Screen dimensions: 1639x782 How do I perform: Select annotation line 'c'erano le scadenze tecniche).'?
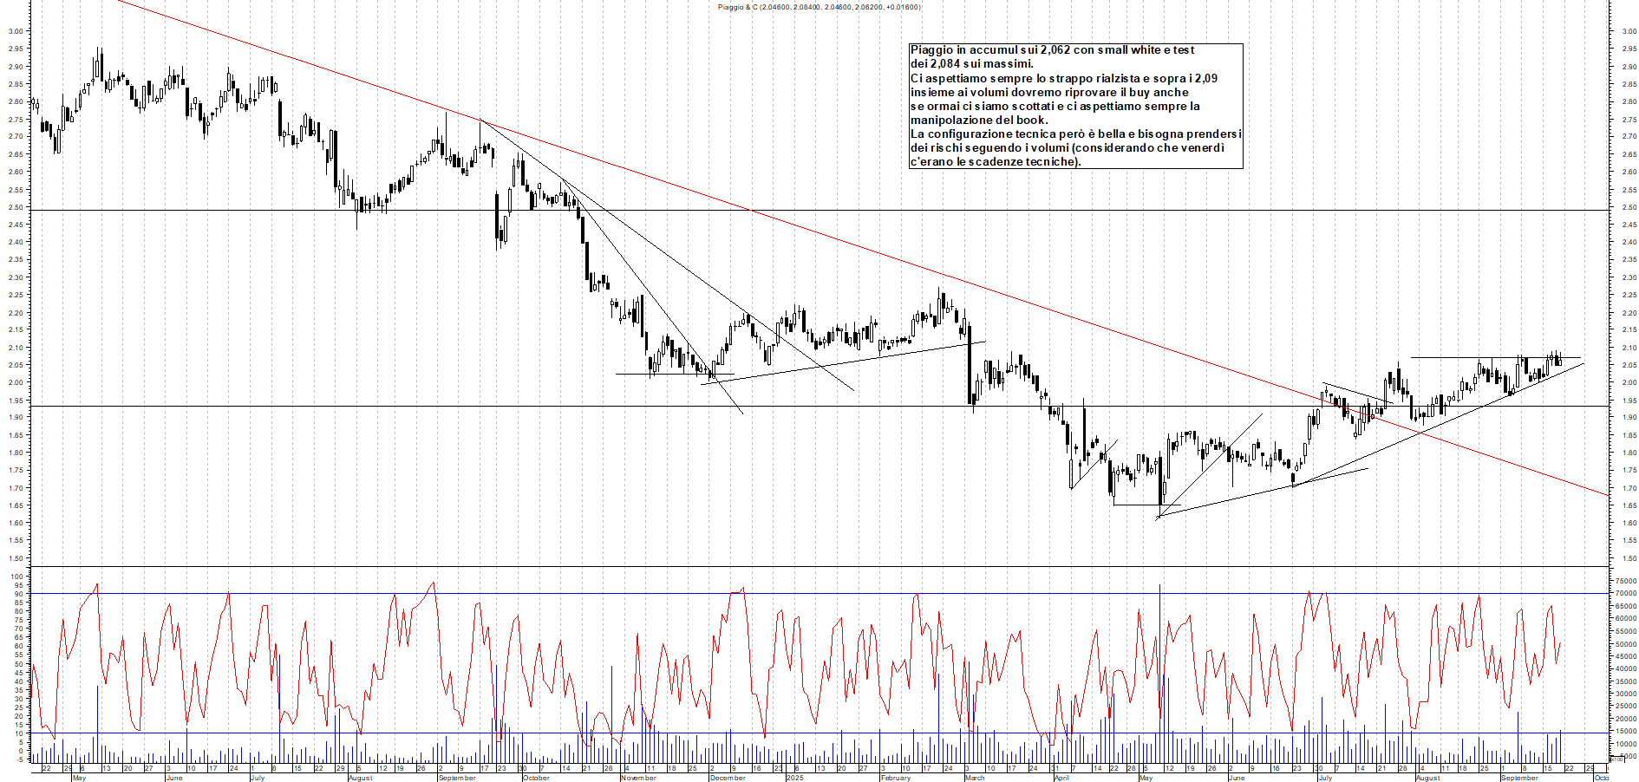[x=996, y=161]
